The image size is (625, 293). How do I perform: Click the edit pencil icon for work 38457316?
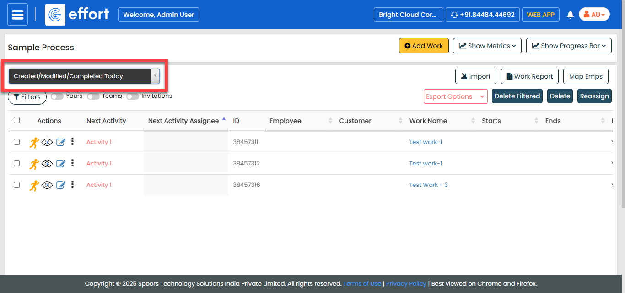[x=61, y=185]
